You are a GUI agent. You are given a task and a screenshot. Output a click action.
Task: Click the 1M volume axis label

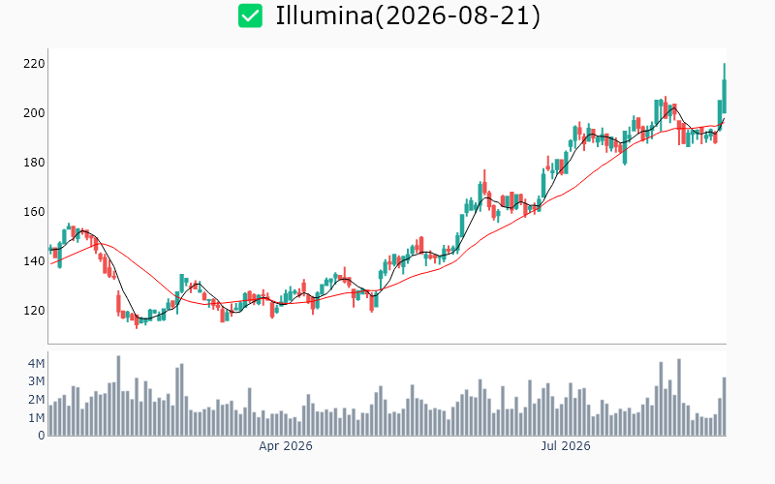[x=36, y=418]
